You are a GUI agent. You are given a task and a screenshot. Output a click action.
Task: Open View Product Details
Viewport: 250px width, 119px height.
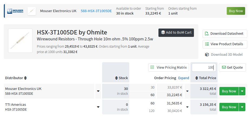pyautogui.click(x=225, y=44)
